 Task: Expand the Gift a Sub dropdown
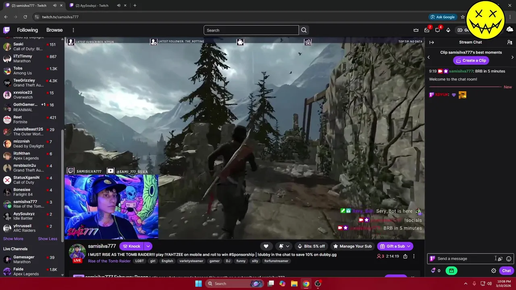click(x=408, y=246)
